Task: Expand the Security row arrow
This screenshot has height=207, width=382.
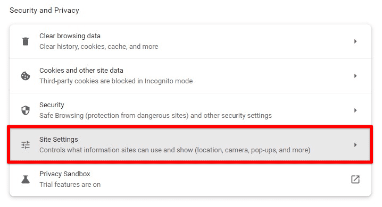Action: point(355,110)
